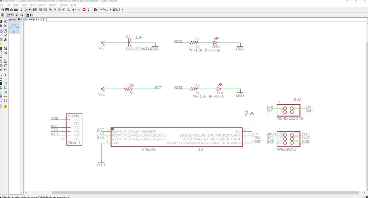Select the Move tool
This screenshot has width=368, height=198.
pyautogui.click(x=1, y=31)
